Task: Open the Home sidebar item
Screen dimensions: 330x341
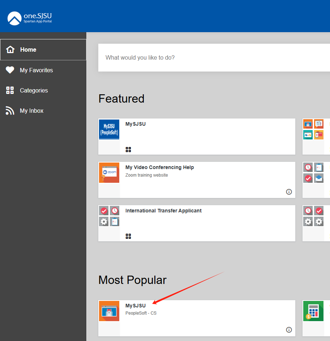Action: click(x=28, y=50)
